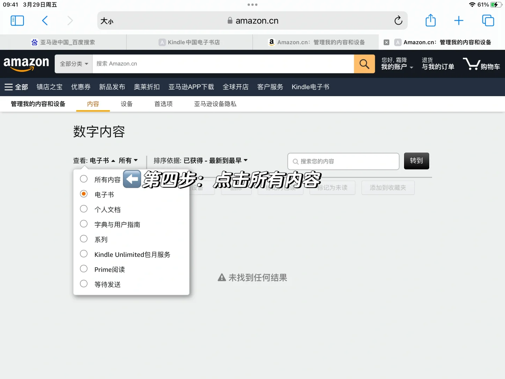Tap the amazon.cn address bar
This screenshot has height=379, width=505.
pyautogui.click(x=252, y=21)
